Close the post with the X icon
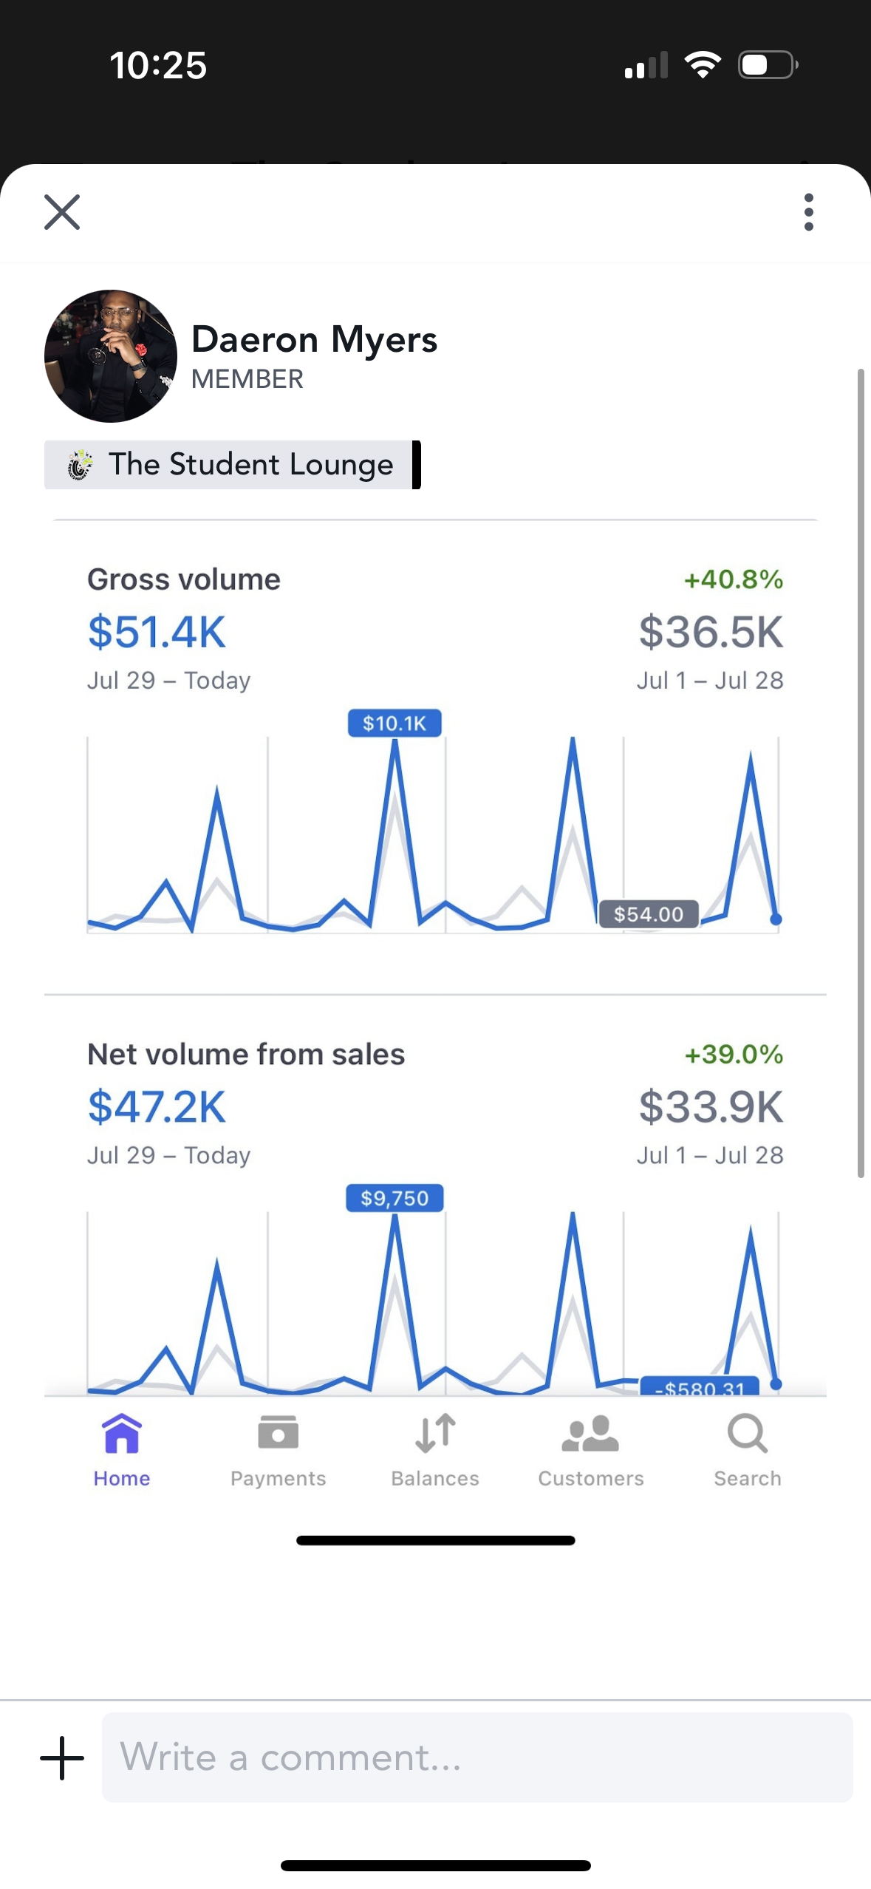 tap(62, 213)
